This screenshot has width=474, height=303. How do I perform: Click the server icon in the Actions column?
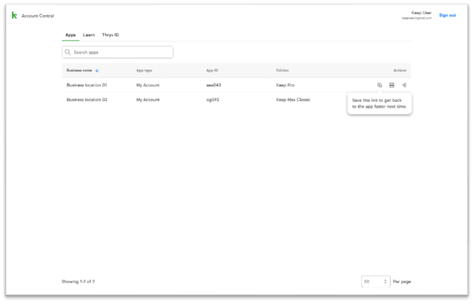(391, 85)
